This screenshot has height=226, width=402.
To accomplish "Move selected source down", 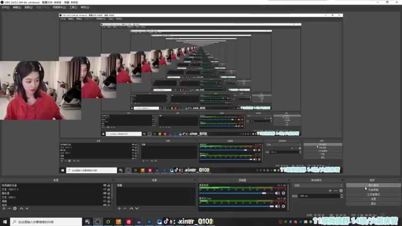I will coord(27,208).
